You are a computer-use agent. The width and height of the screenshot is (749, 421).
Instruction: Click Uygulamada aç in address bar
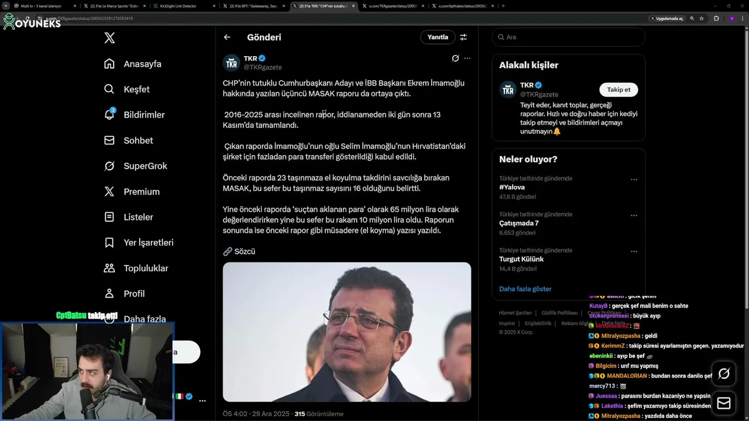click(x=666, y=18)
